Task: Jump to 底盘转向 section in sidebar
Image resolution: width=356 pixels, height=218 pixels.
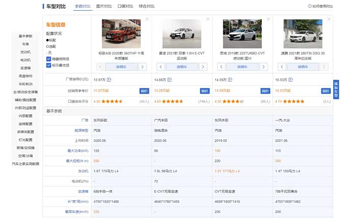Action: coord(25,76)
